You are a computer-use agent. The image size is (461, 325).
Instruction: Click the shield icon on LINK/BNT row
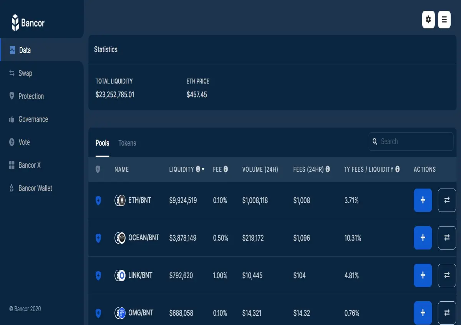tap(98, 276)
